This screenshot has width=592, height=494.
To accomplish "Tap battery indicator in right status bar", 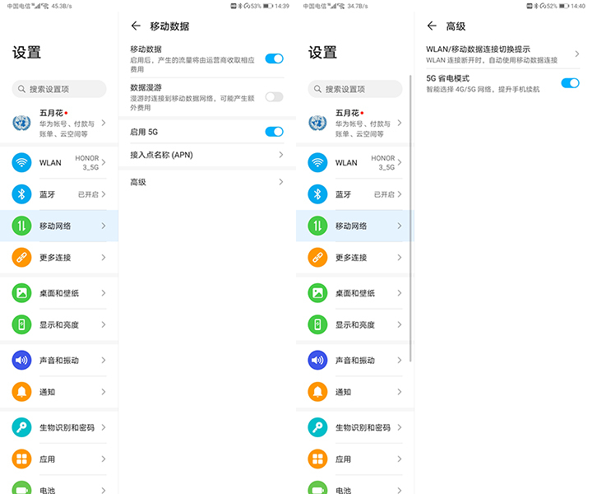I will coord(564,6).
